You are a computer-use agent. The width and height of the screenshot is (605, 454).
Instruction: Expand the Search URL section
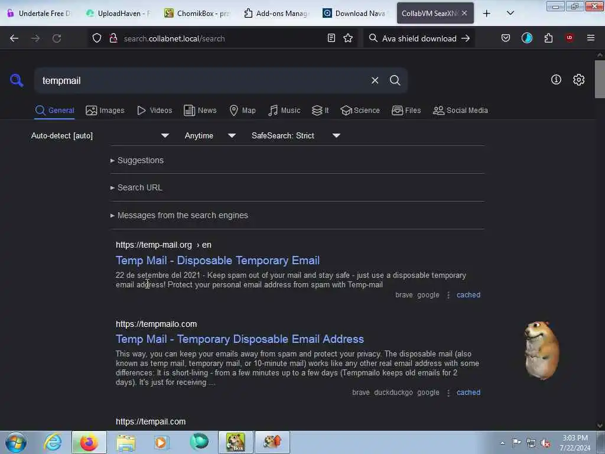tap(136, 187)
